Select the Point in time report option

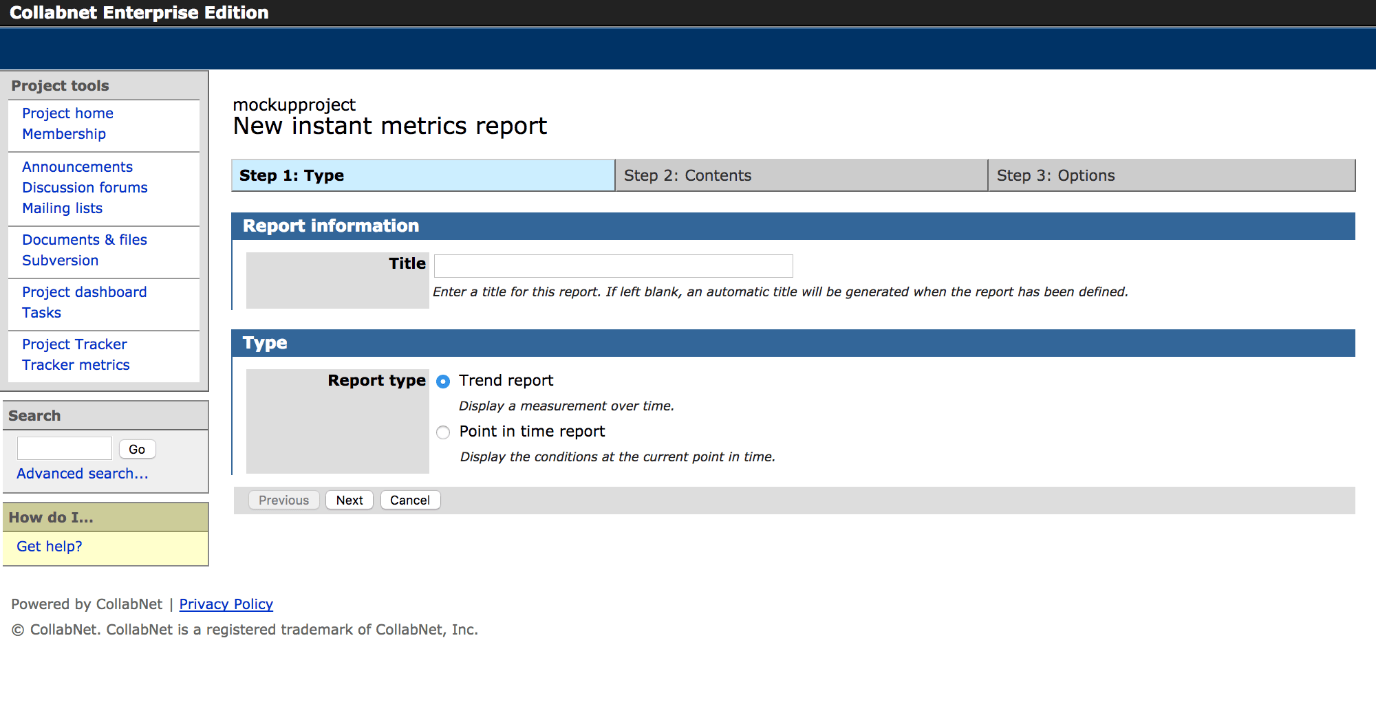[x=442, y=432]
